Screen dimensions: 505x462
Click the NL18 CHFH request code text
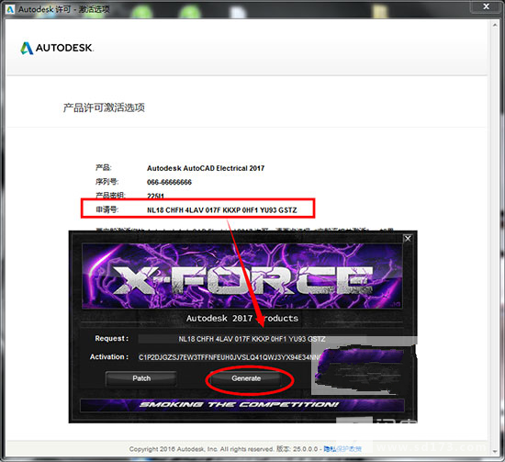click(222, 210)
